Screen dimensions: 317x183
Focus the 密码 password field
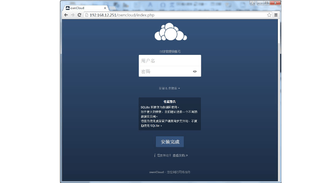pos(165,72)
